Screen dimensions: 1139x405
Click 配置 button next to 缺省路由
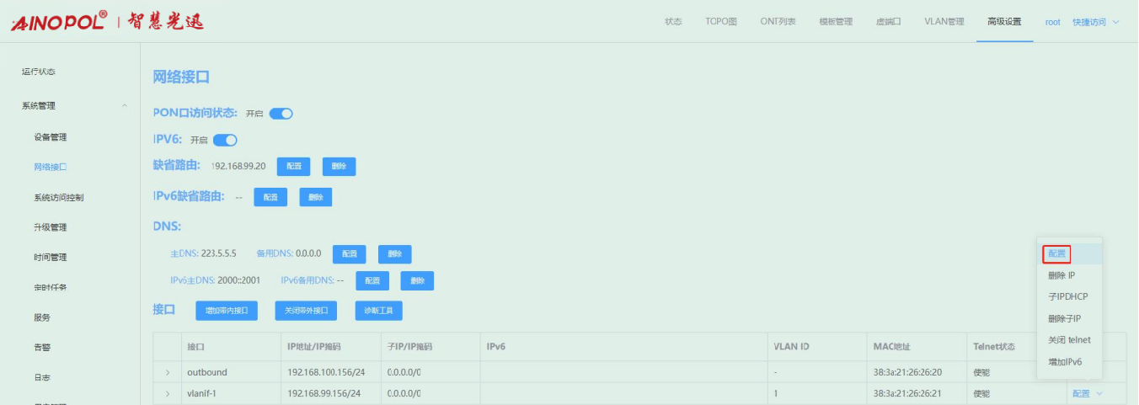pyautogui.click(x=294, y=167)
